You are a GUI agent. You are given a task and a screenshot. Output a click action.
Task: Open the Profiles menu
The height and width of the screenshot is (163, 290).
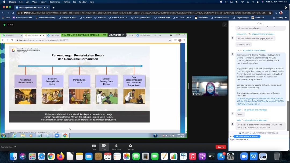(x=66, y=2)
